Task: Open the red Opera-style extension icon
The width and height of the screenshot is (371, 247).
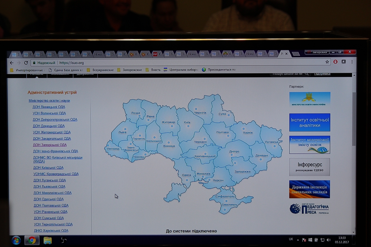Action: tap(335, 62)
